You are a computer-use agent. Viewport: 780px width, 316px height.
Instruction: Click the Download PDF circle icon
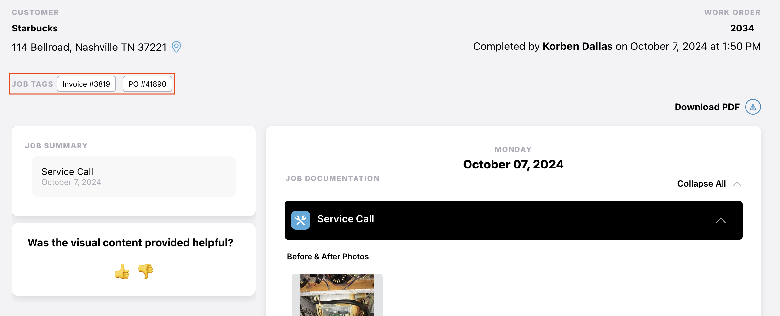click(753, 107)
